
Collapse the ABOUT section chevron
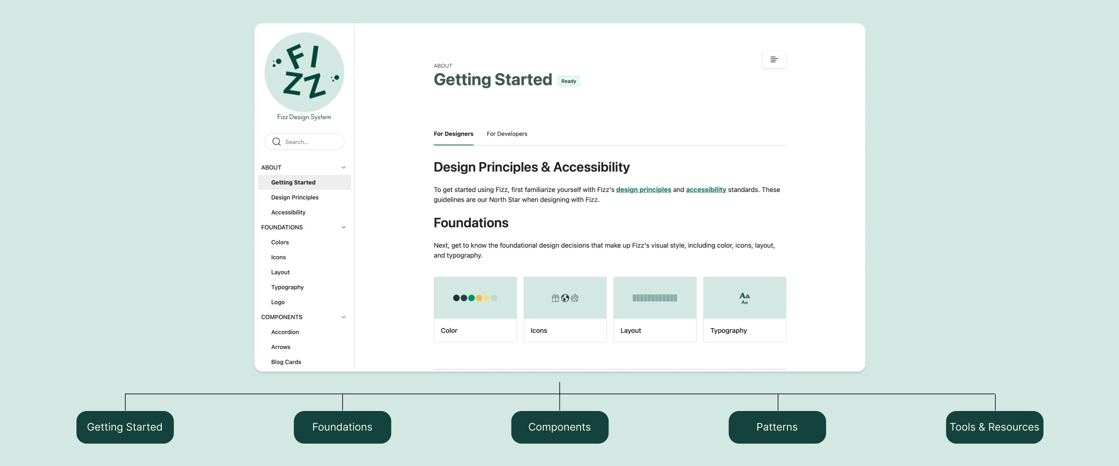pos(344,167)
